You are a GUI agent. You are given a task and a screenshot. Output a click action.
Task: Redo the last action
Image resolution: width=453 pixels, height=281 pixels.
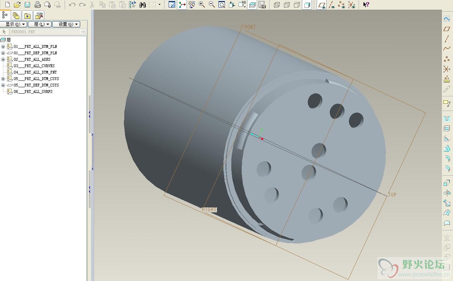pos(82,5)
